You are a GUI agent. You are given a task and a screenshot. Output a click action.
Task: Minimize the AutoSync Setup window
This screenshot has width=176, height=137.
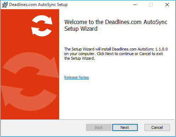(135, 5)
